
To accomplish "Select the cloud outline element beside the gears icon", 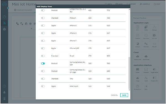I will [154, 45].
